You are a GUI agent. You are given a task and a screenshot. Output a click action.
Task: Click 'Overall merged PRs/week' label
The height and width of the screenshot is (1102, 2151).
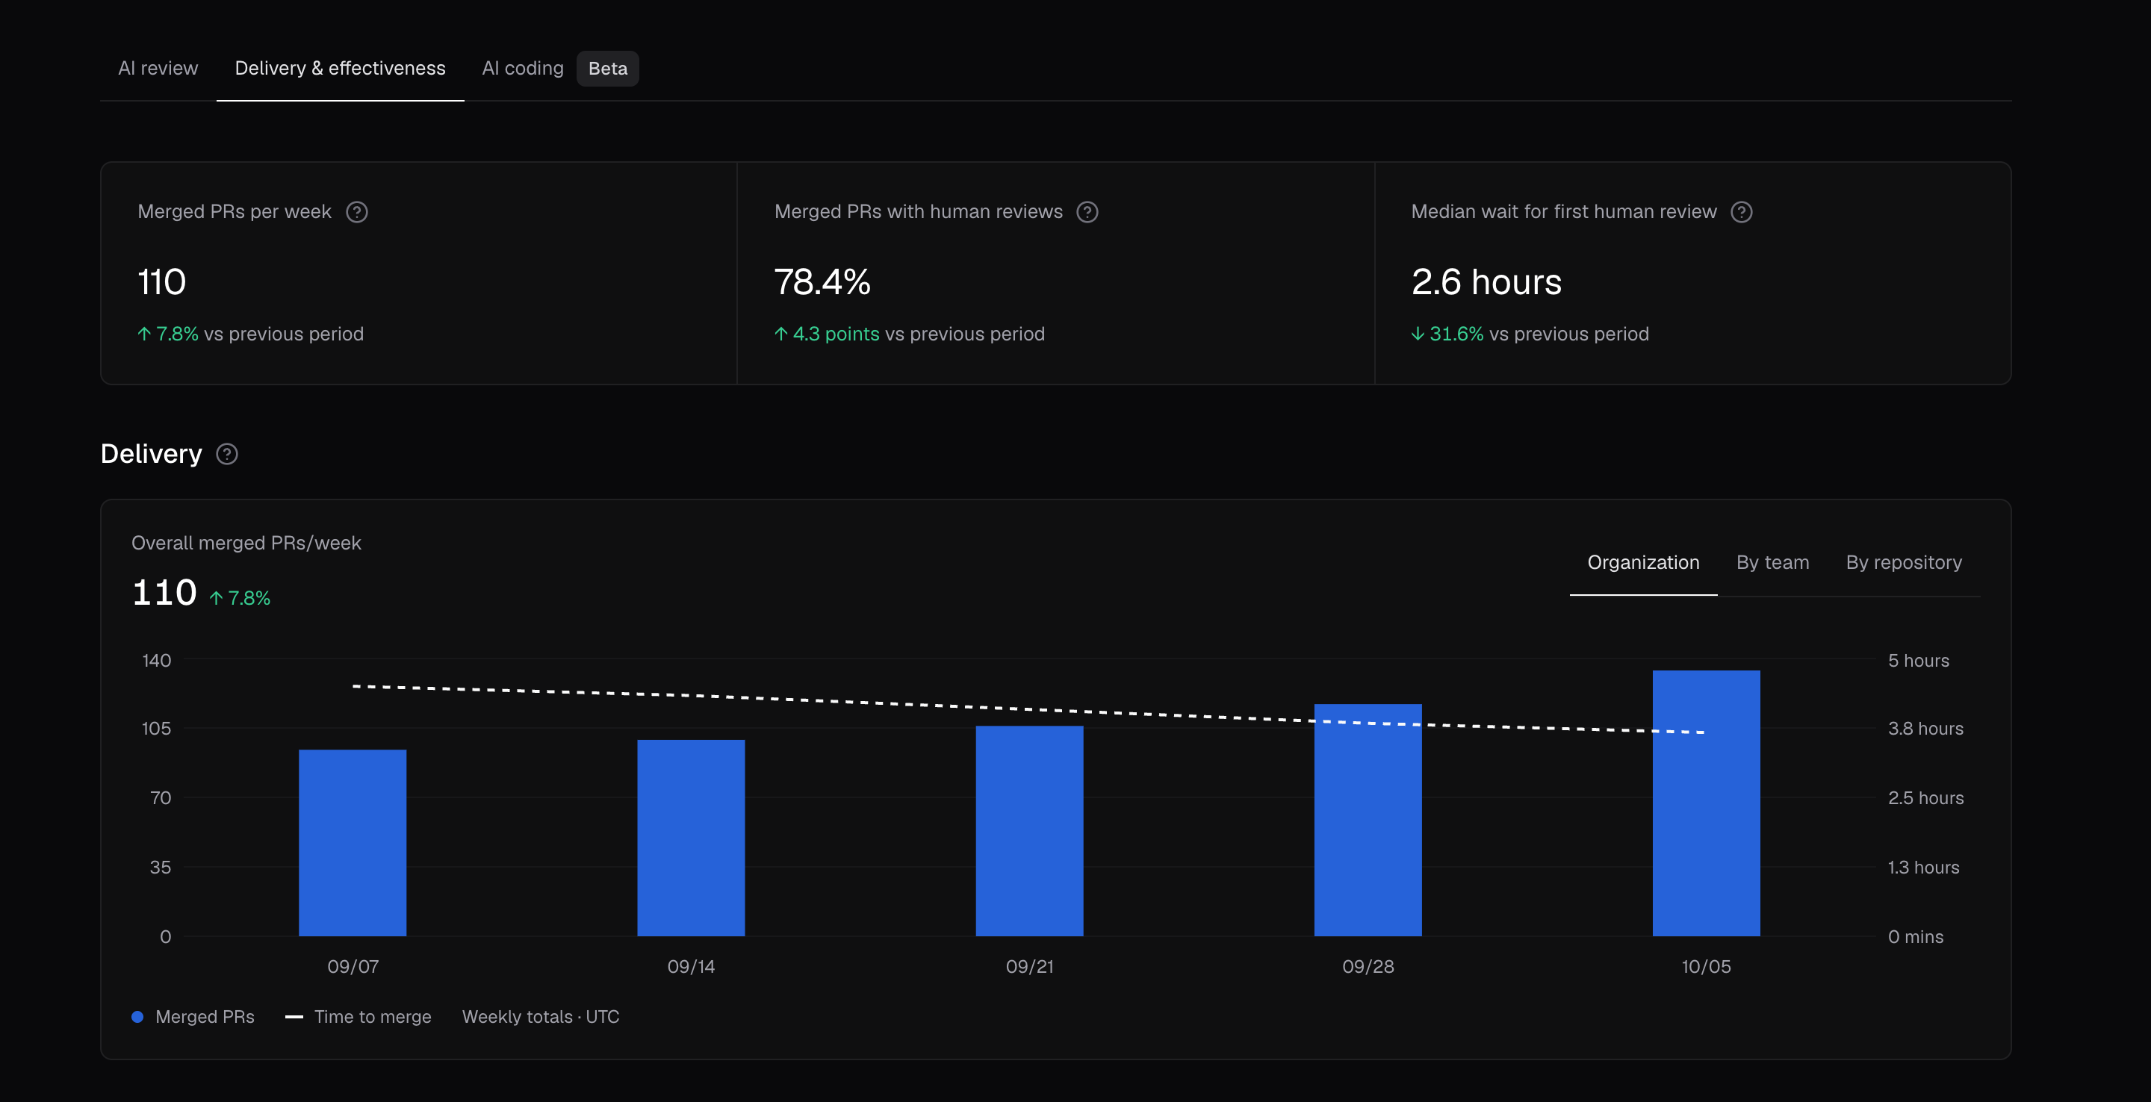[x=246, y=544]
